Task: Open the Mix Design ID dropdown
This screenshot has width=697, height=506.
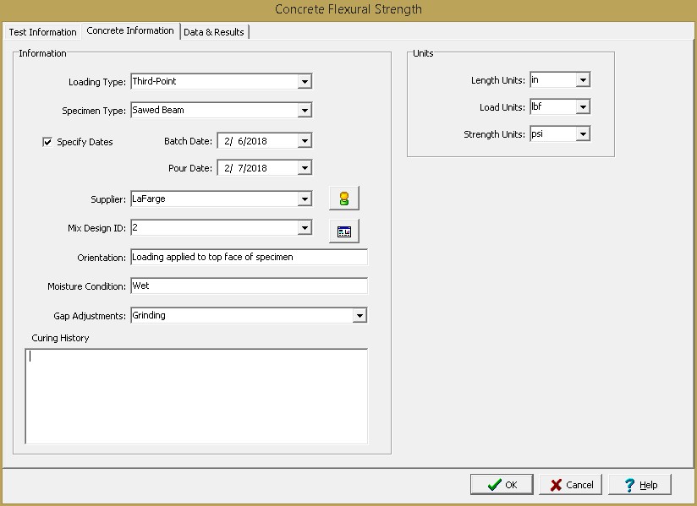Action: pos(305,228)
